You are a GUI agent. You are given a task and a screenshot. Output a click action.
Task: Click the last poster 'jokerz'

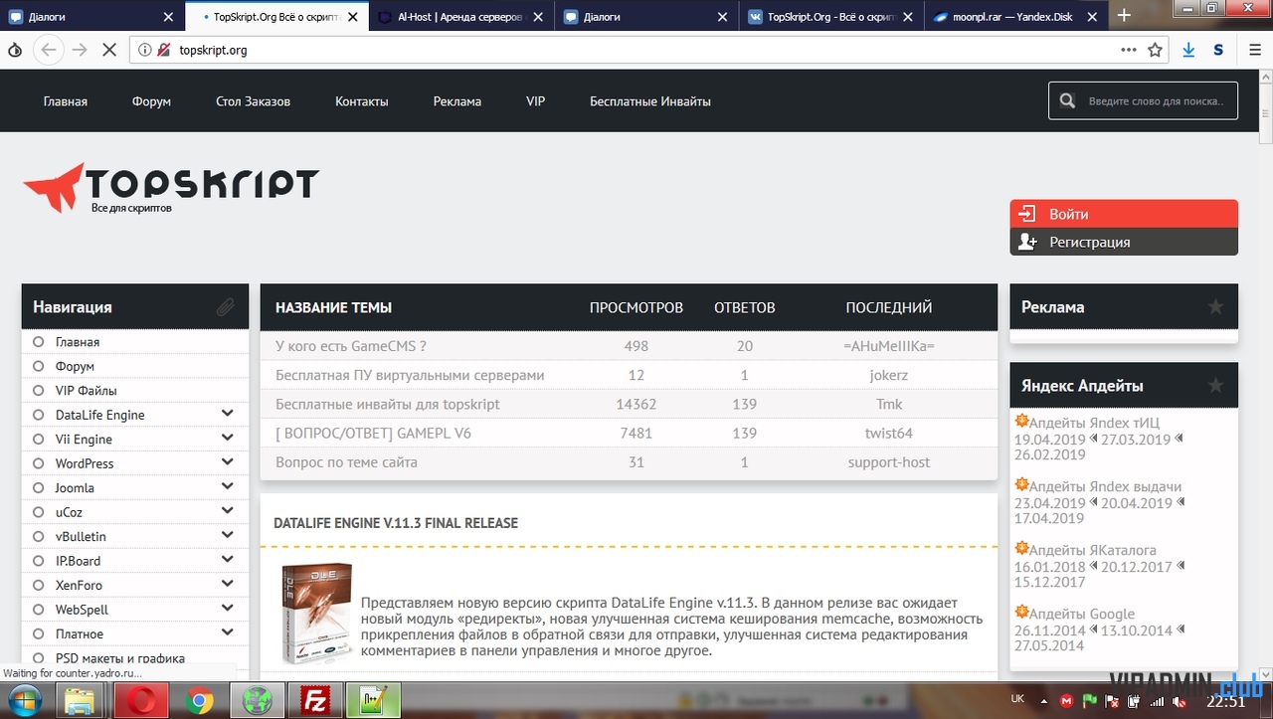[x=888, y=375]
